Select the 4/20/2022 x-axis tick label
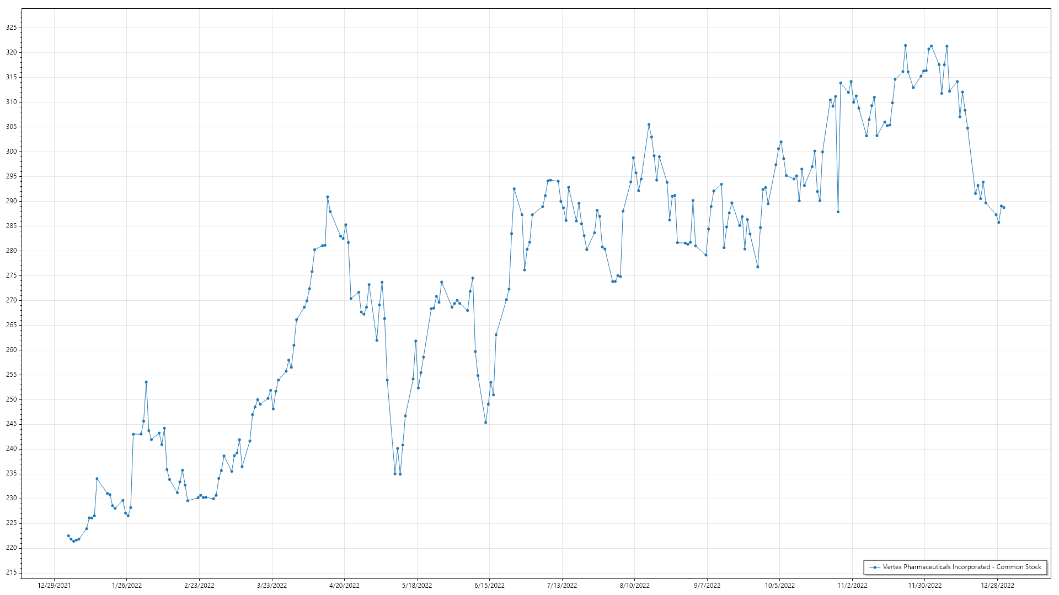Viewport: 1059px width, 595px height. pyautogui.click(x=344, y=585)
